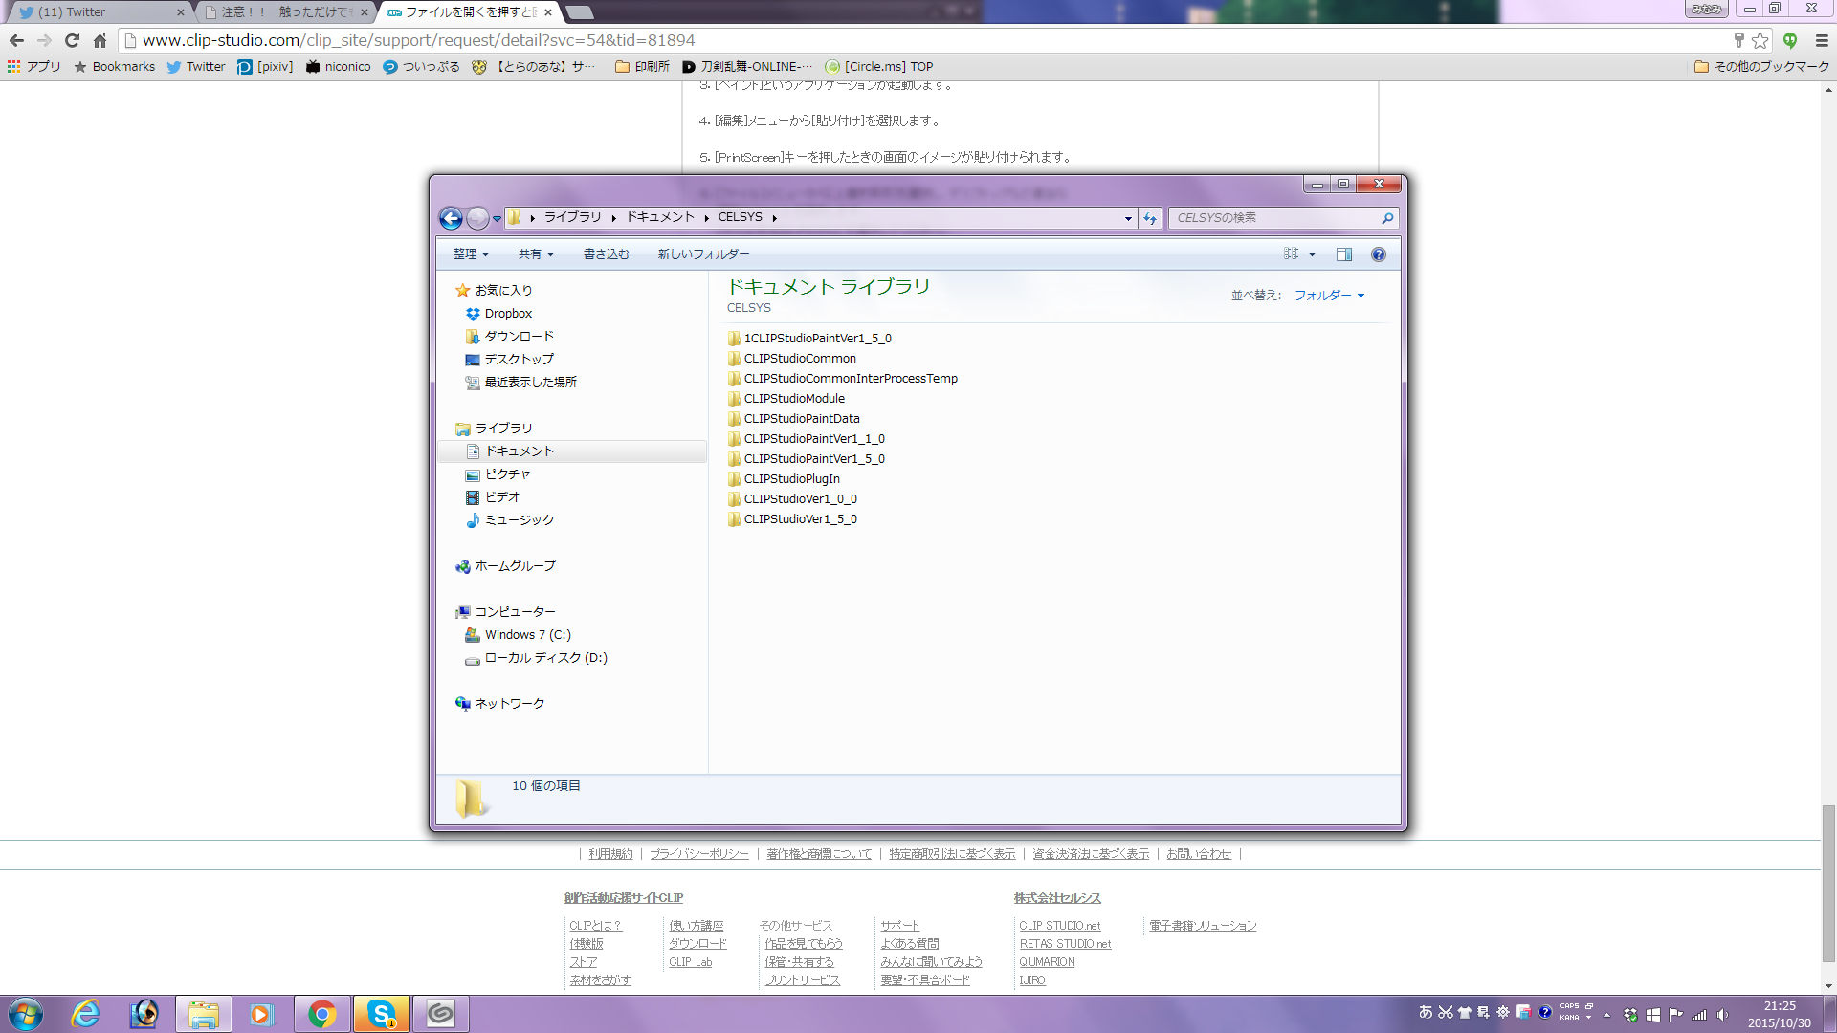Image resolution: width=1837 pixels, height=1033 pixels.
Task: Click the volume speaker icon in system tray
Action: [1722, 1015]
